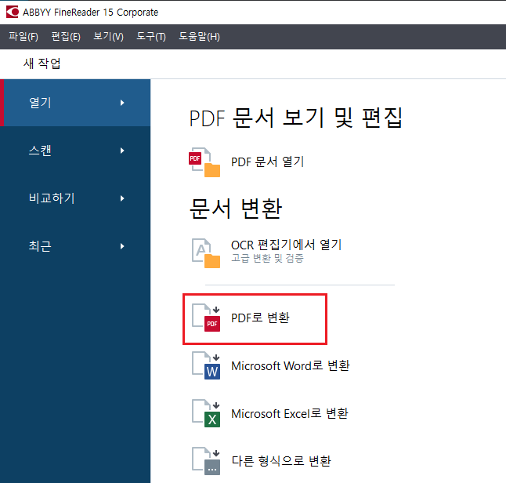Open the 도움말(H) menu
Image resolution: width=506 pixels, height=483 pixels.
200,37
